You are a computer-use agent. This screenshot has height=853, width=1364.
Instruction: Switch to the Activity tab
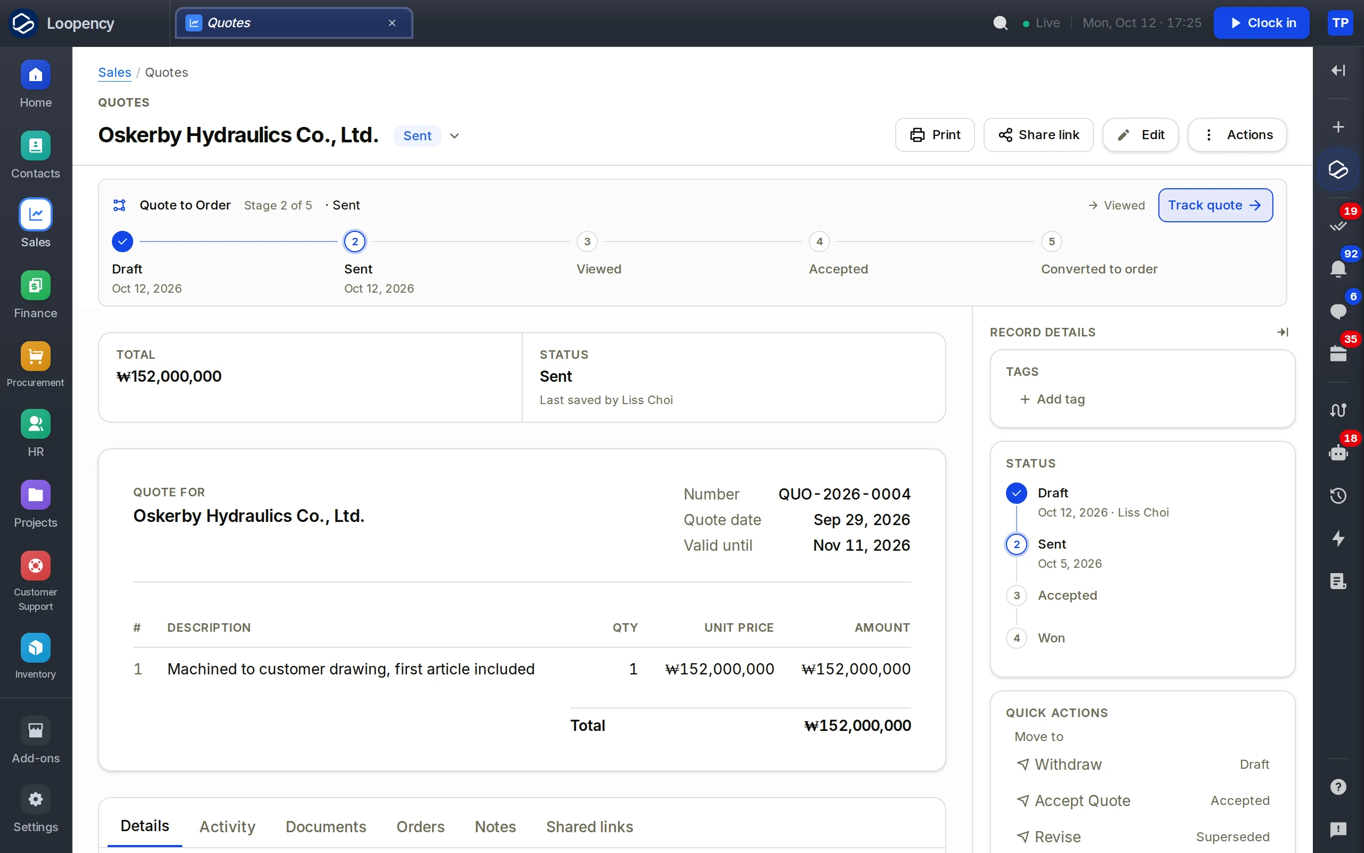[x=227, y=826]
